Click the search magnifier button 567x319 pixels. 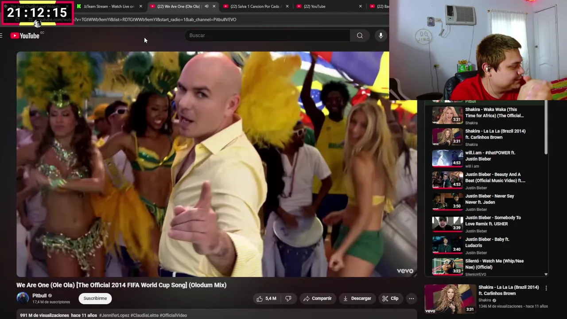pos(360,35)
